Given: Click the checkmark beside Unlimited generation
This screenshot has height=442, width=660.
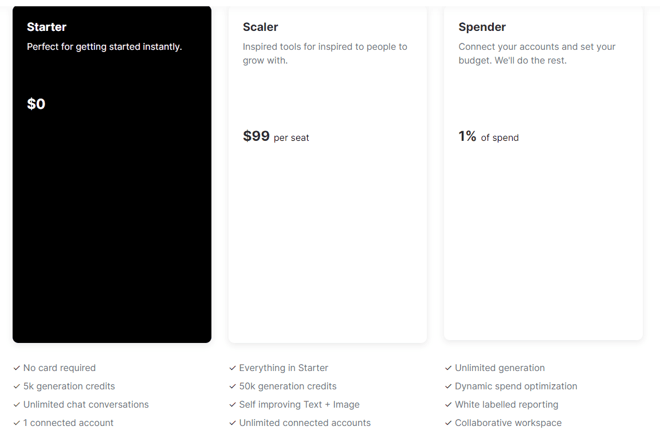Looking at the screenshot, I should [449, 368].
